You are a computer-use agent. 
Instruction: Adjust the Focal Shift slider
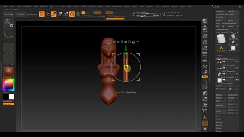[148, 13]
